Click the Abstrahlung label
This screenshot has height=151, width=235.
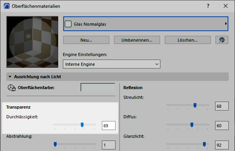(19, 136)
